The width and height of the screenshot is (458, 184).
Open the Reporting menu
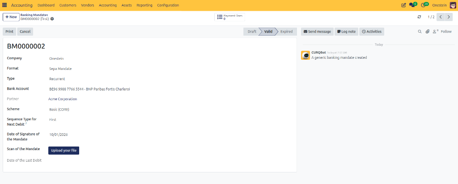pos(144,5)
